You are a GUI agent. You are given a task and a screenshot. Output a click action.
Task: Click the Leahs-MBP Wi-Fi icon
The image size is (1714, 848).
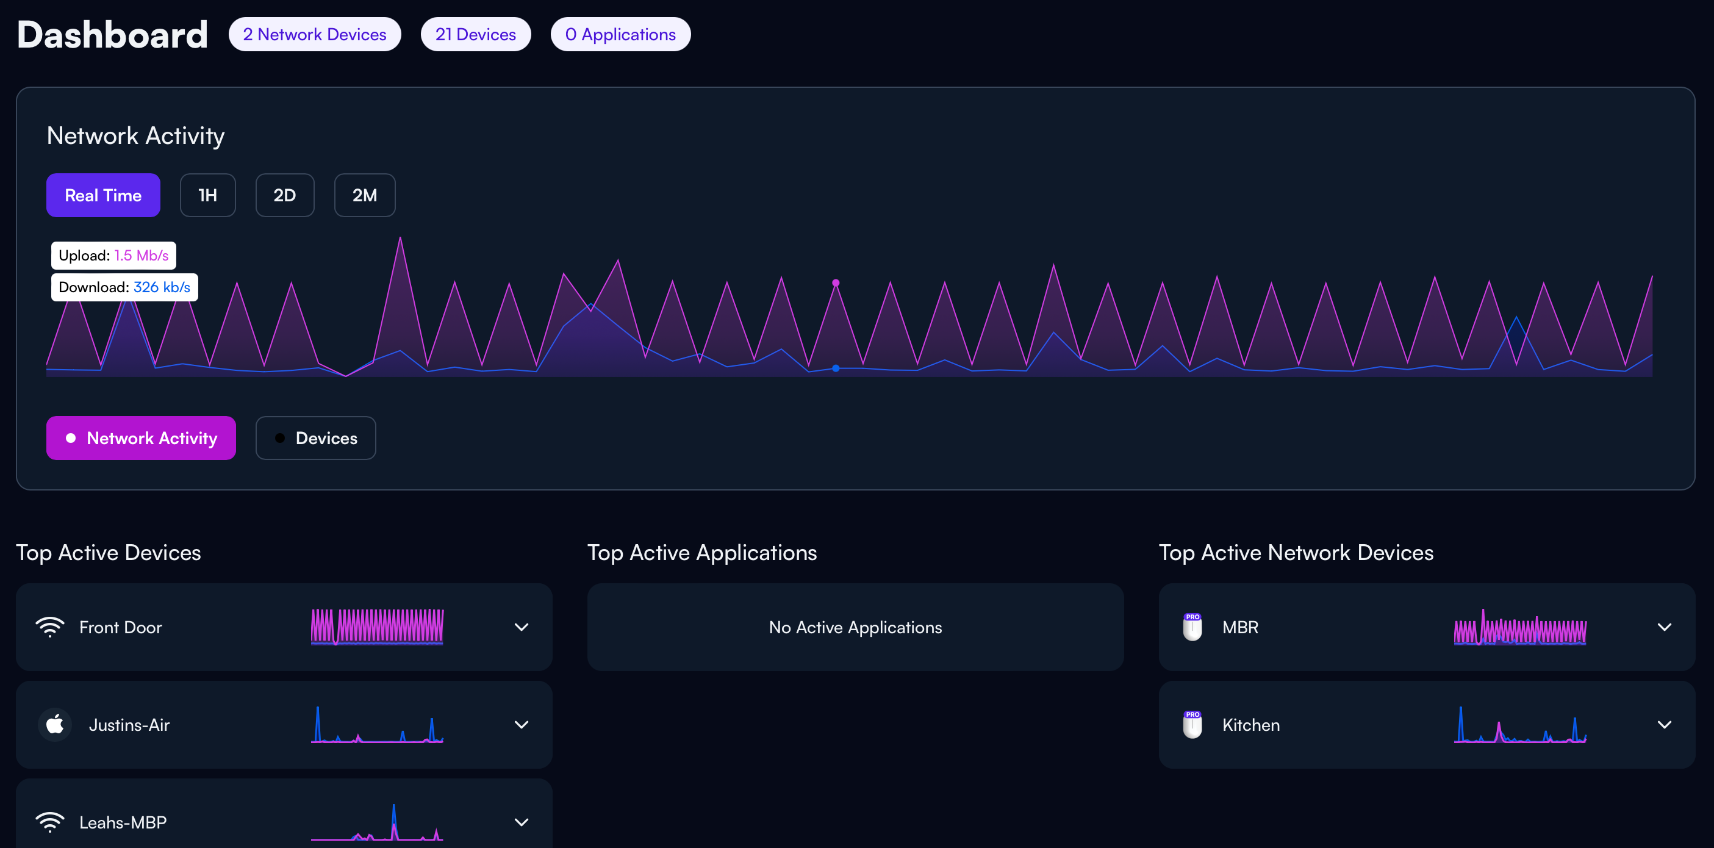[x=50, y=822]
